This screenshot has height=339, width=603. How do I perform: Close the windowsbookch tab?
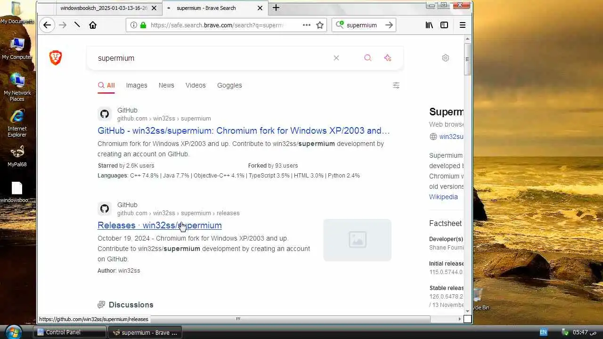click(x=154, y=8)
